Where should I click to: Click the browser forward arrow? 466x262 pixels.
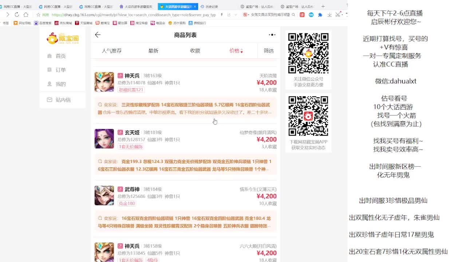(x=8, y=15)
